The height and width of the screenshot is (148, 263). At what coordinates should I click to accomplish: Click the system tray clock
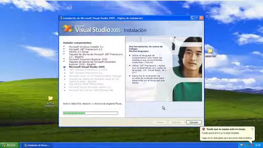(258, 145)
